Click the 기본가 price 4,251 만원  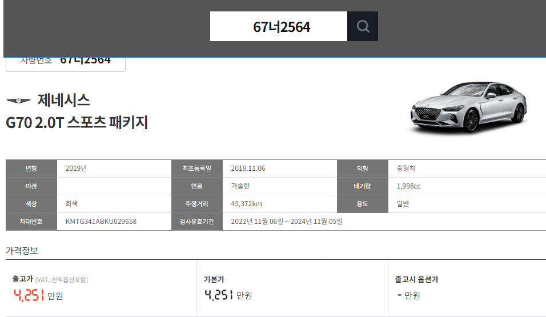tap(228, 295)
